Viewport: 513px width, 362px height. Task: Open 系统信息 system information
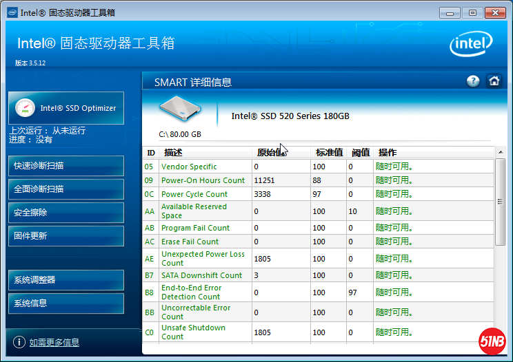66,304
